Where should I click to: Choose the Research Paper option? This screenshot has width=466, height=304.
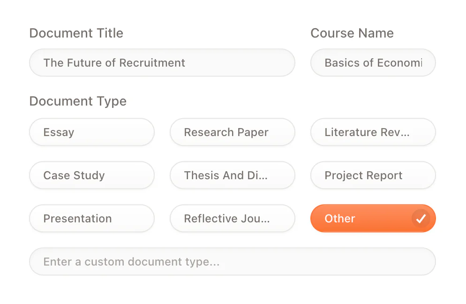tap(232, 132)
